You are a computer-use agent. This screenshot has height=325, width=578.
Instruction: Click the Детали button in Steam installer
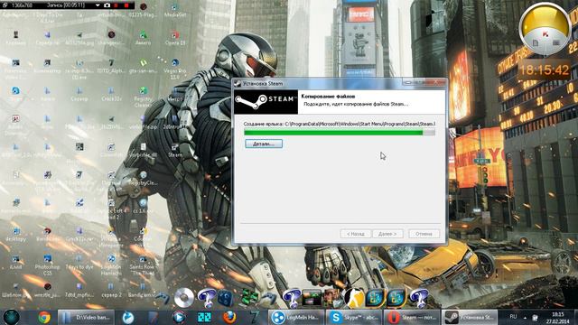[x=264, y=144]
